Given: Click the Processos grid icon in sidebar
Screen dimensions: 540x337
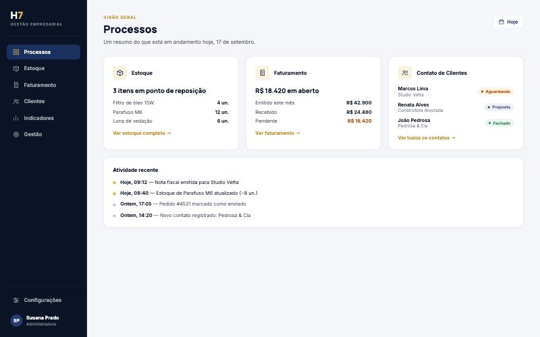Looking at the screenshot, I should click(16, 52).
